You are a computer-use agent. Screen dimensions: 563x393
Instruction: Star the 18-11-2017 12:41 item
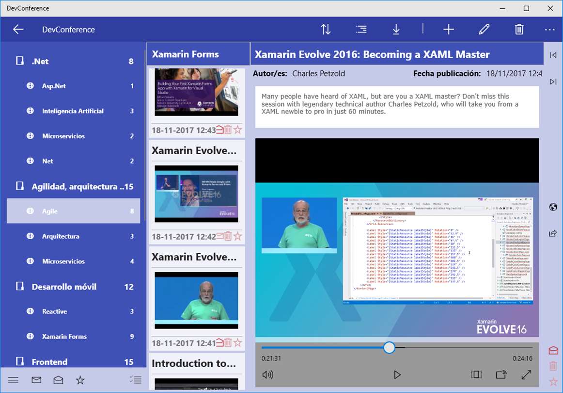(x=237, y=343)
